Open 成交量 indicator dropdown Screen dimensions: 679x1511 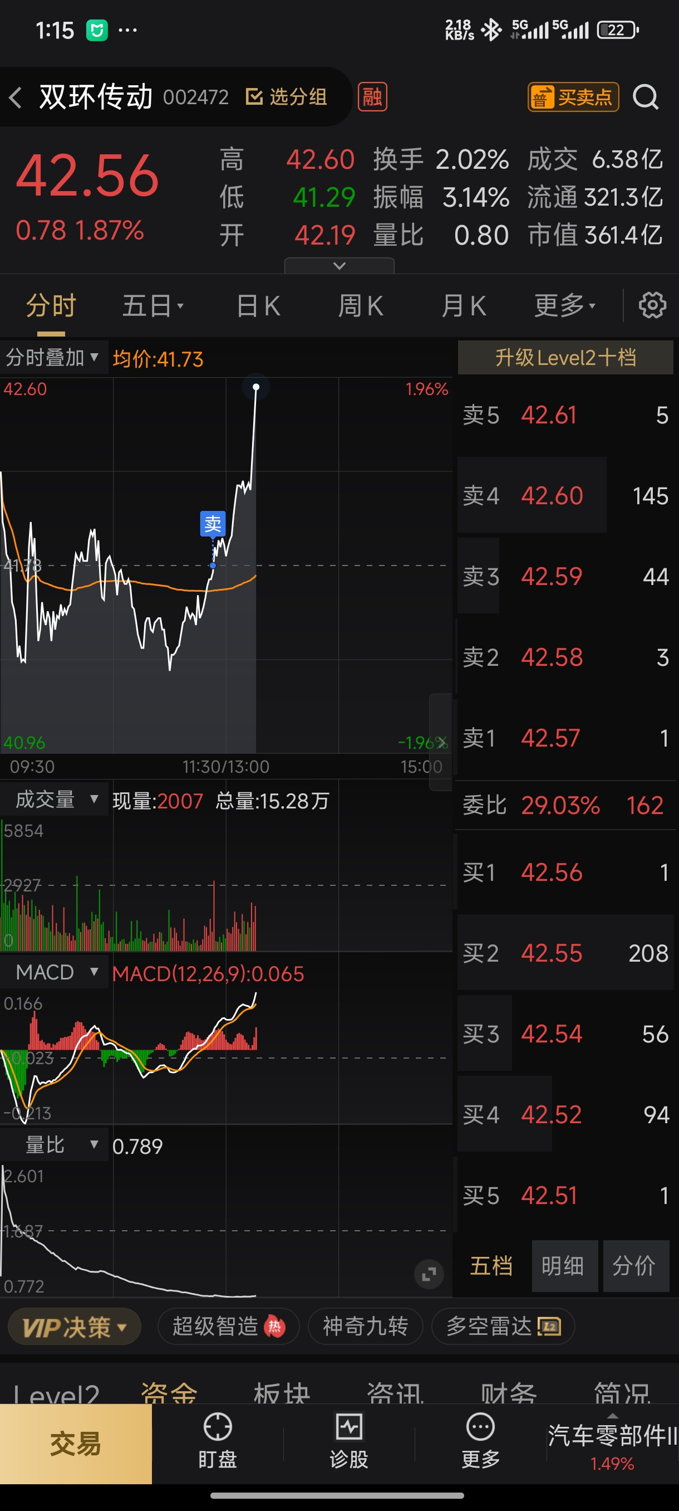(55, 800)
